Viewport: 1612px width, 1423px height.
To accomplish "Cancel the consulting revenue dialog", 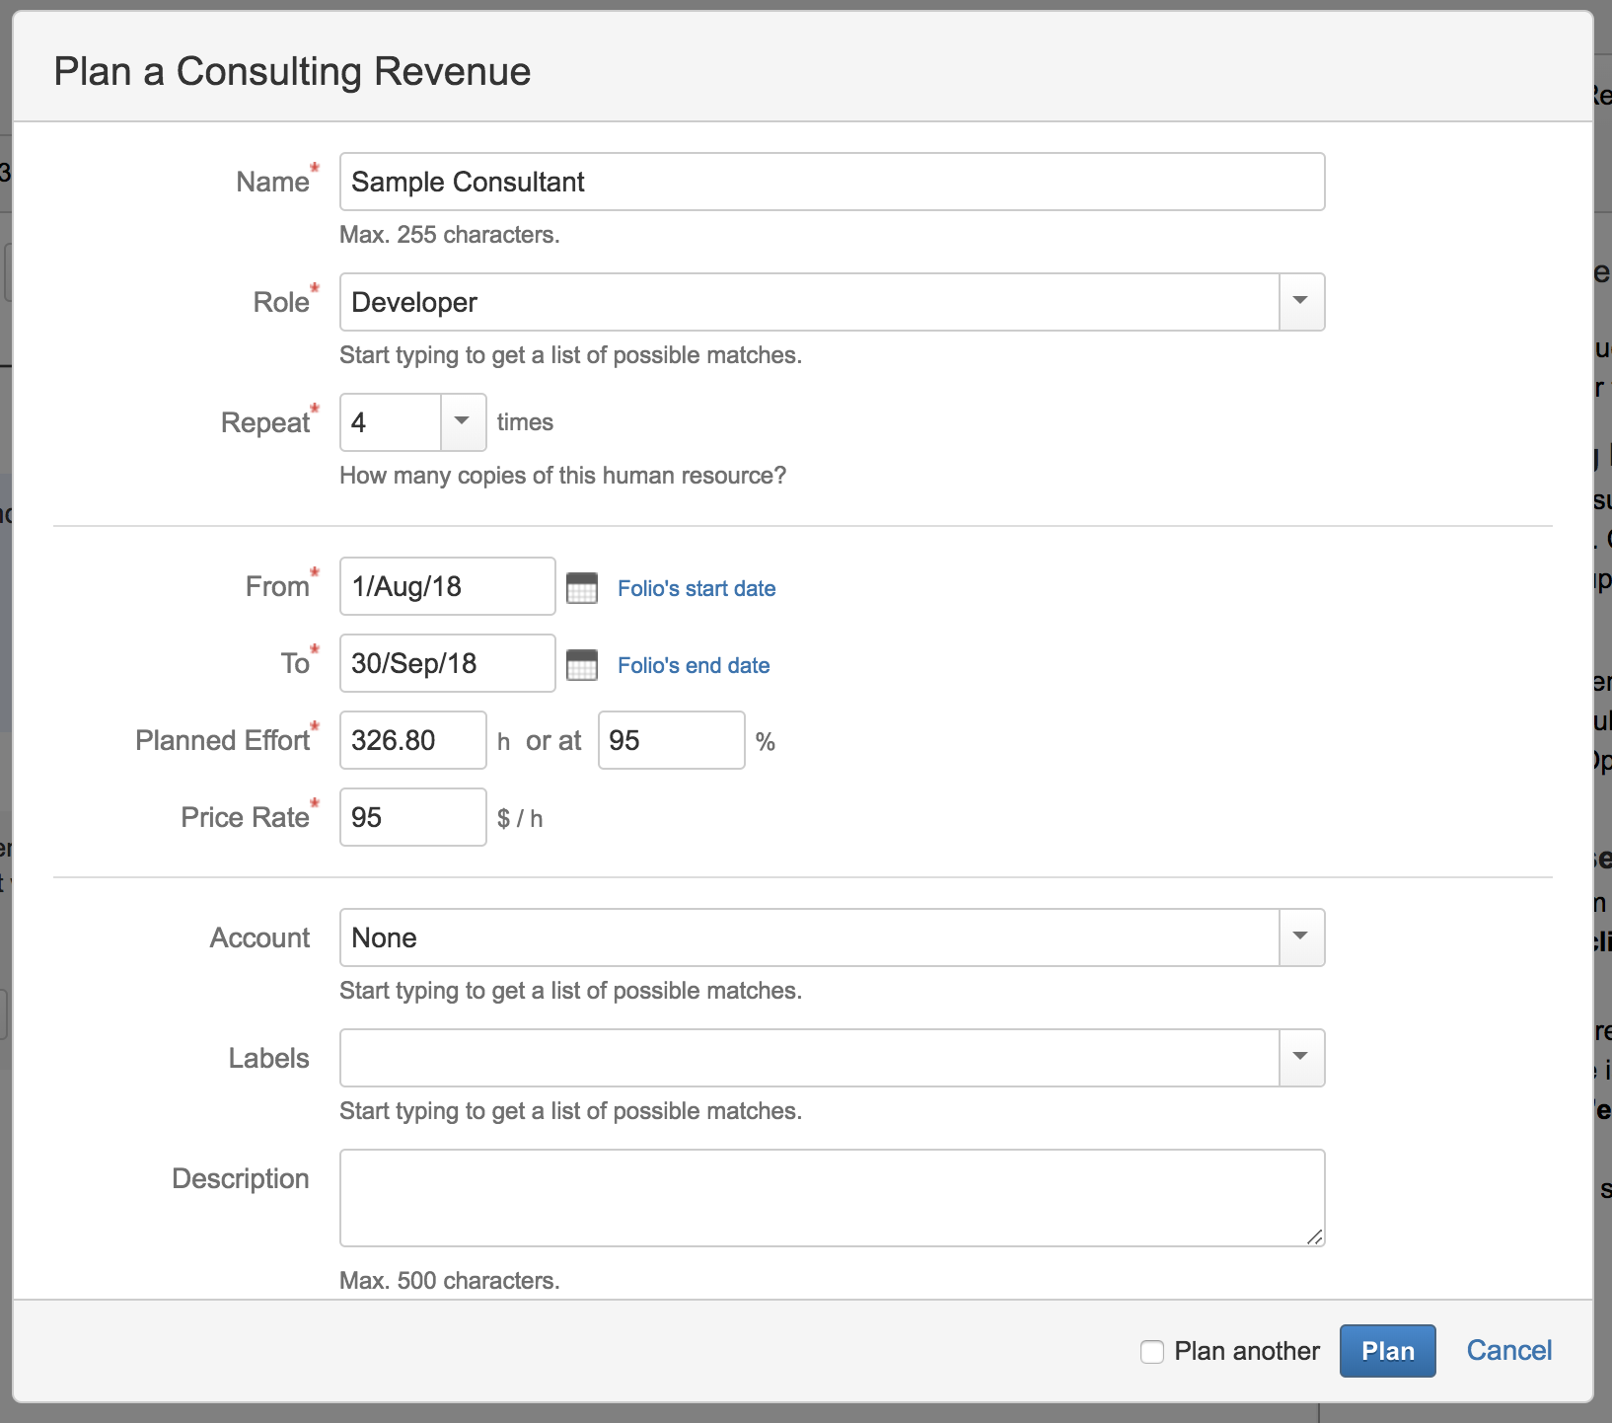I will (1508, 1351).
